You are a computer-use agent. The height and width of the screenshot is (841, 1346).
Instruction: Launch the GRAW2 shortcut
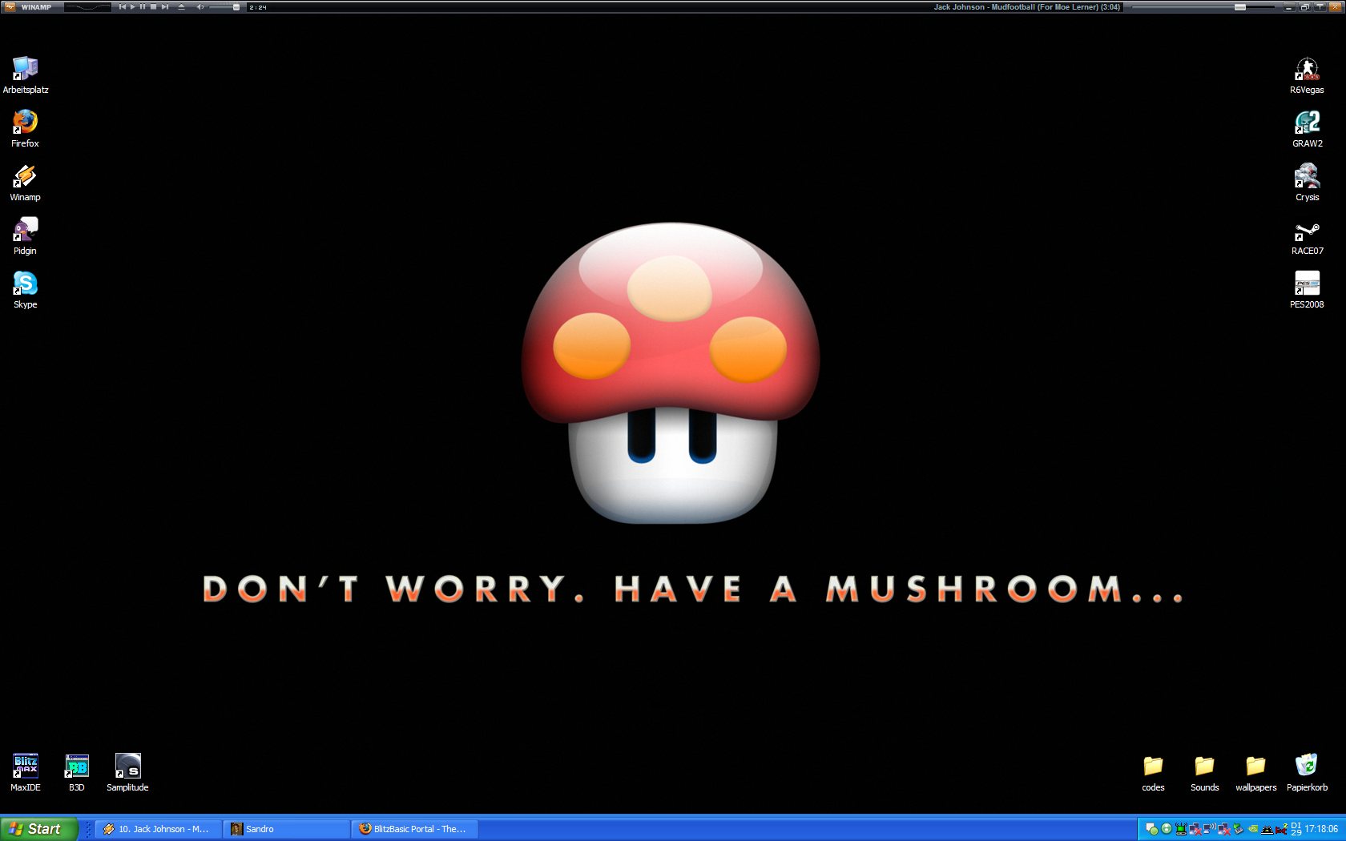[1307, 123]
